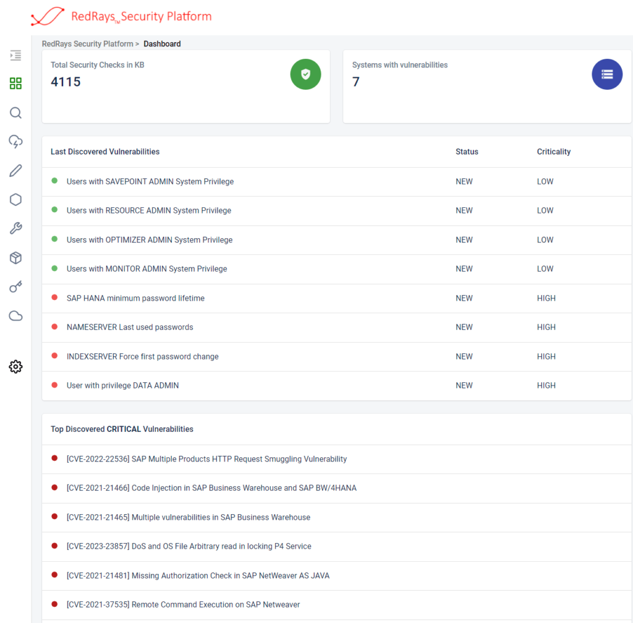Open CVE-2021-37535 Remote Command Execution entry

click(183, 605)
